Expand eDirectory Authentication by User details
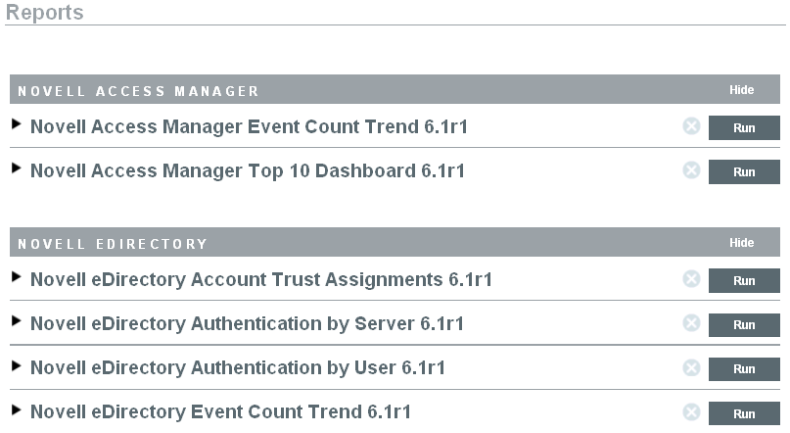 (16, 366)
